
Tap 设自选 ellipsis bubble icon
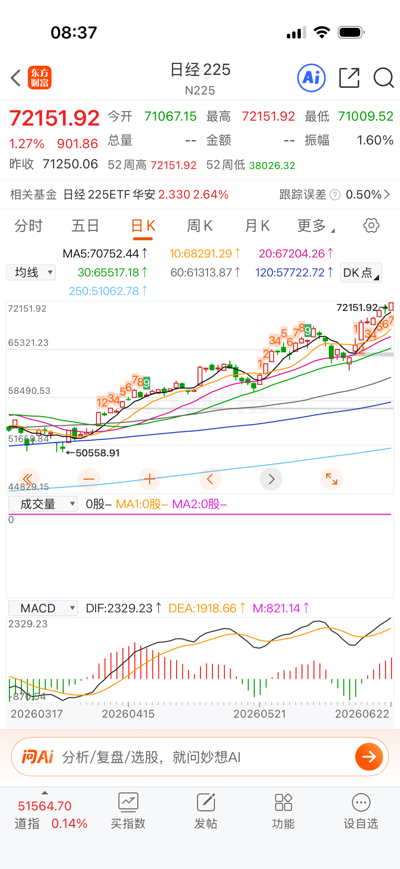361,802
